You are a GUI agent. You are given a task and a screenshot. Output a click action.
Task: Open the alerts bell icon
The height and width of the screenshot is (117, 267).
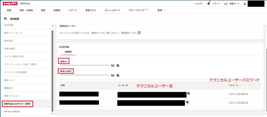click(x=208, y=4)
